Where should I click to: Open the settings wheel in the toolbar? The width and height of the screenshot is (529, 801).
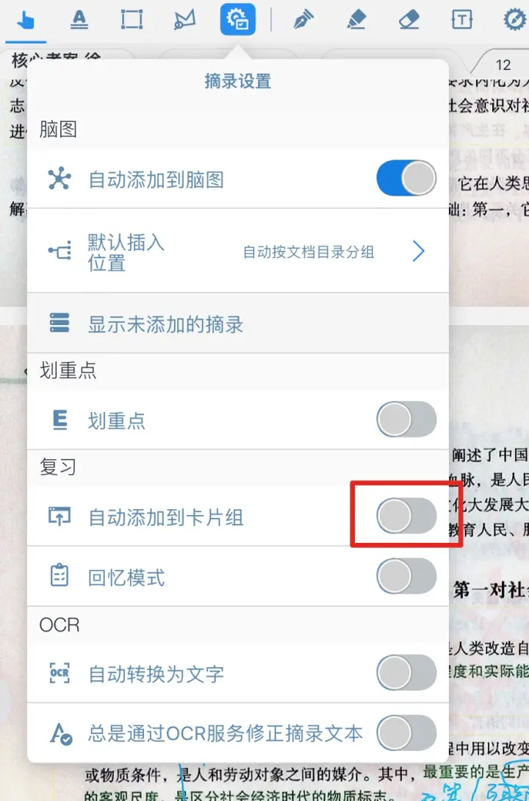click(514, 20)
